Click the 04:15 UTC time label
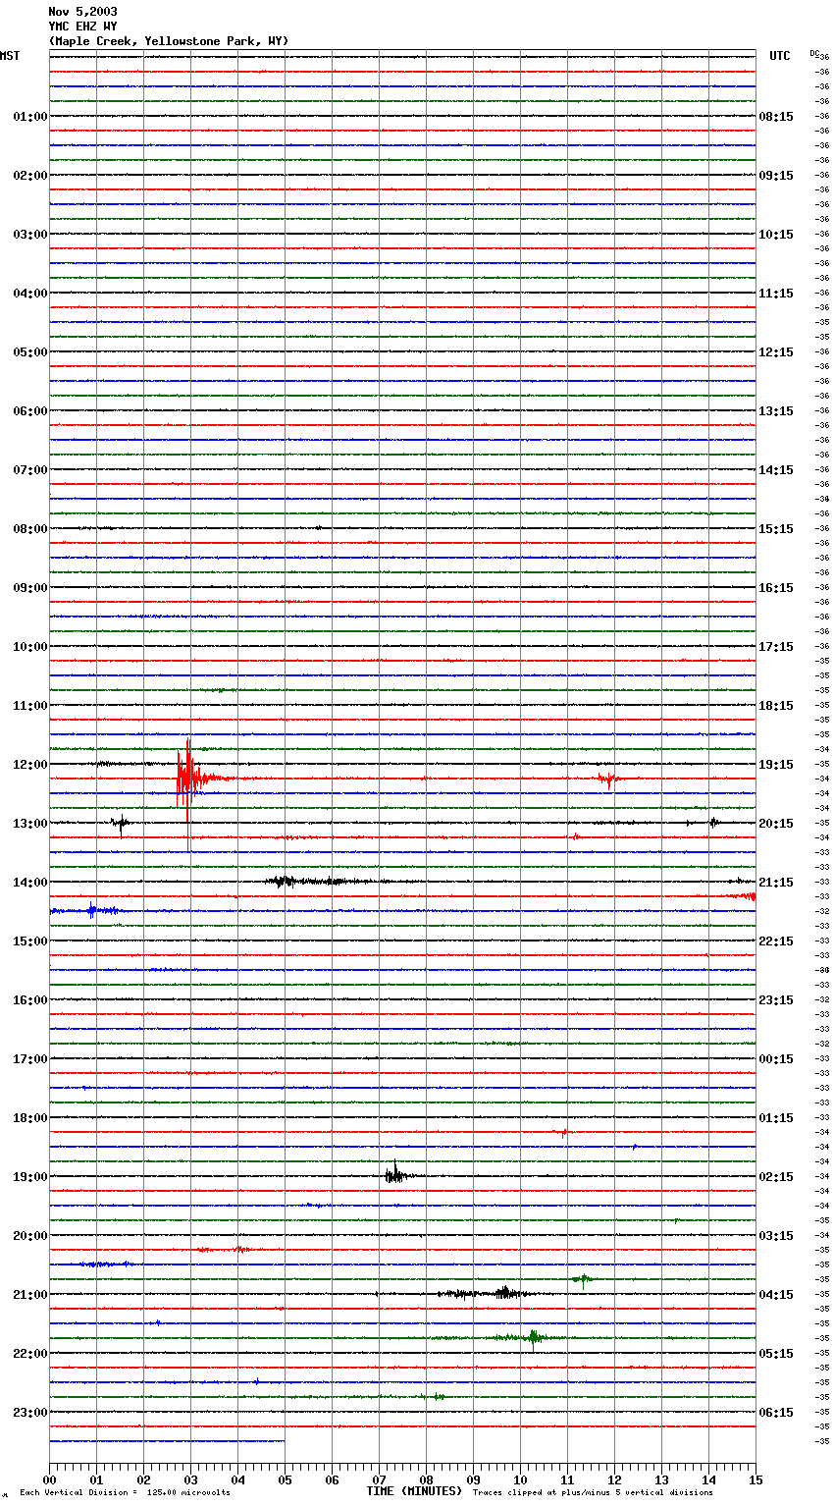This screenshot has height=1506, width=834. pos(776,1295)
